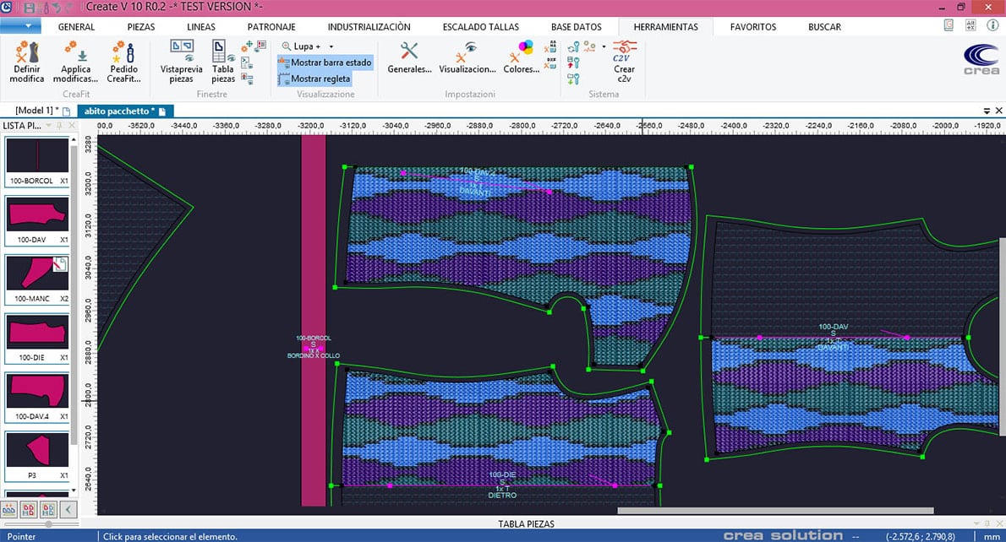Expand the Lupa + dropdown arrow
Image resolution: width=1006 pixels, height=542 pixels.
(x=331, y=46)
